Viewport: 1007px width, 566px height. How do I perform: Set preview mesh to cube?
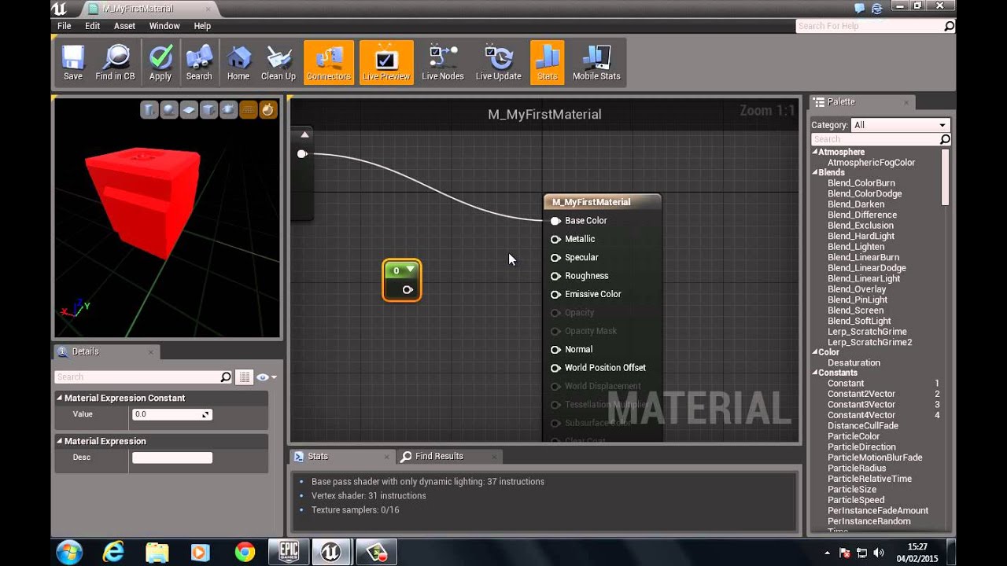208,110
